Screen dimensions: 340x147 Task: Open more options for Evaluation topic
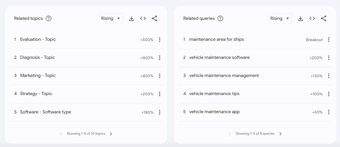click(x=159, y=40)
